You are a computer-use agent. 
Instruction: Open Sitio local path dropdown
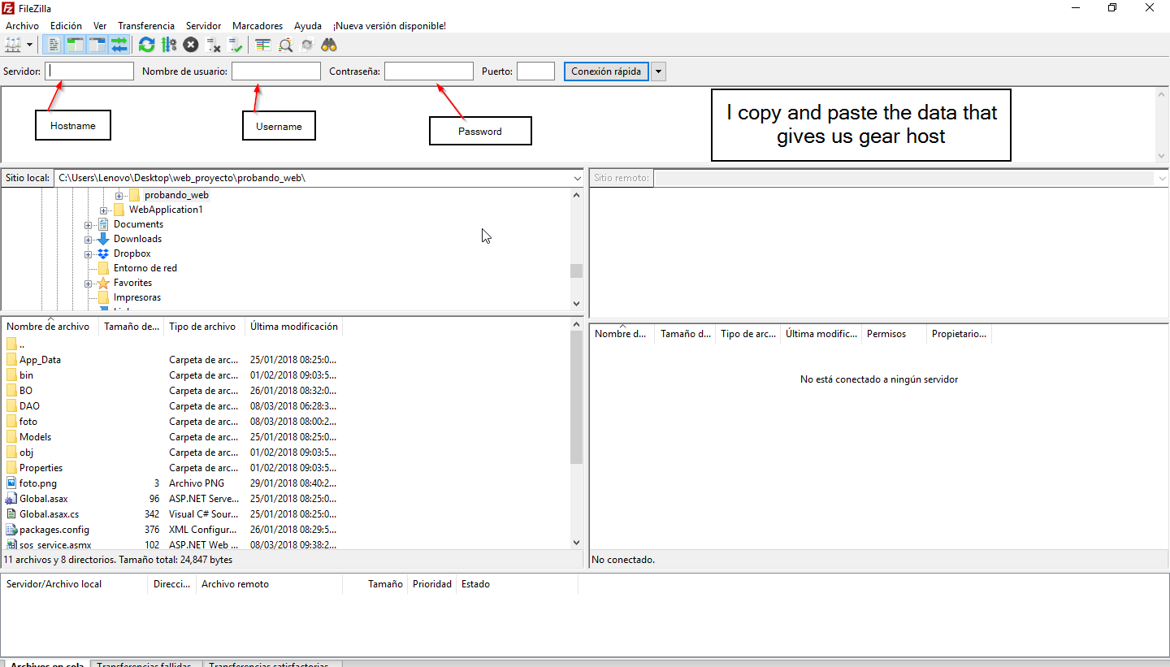pyautogui.click(x=577, y=178)
